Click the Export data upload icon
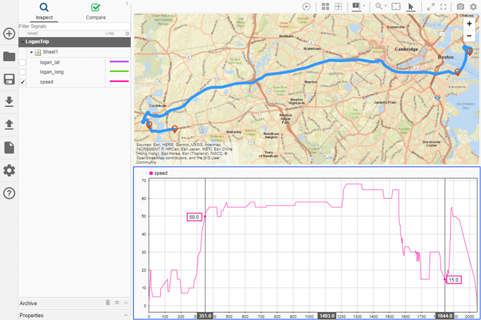This screenshot has width=481, height=320. coord(9,124)
